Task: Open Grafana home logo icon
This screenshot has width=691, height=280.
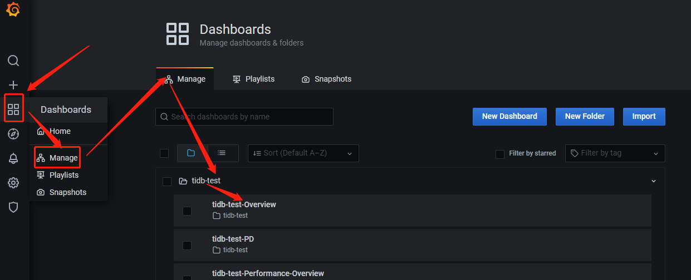Action: point(13,11)
